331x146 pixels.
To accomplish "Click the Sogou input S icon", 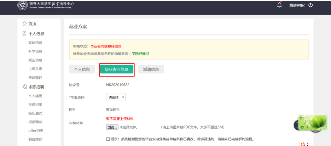I will tap(302, 144).
